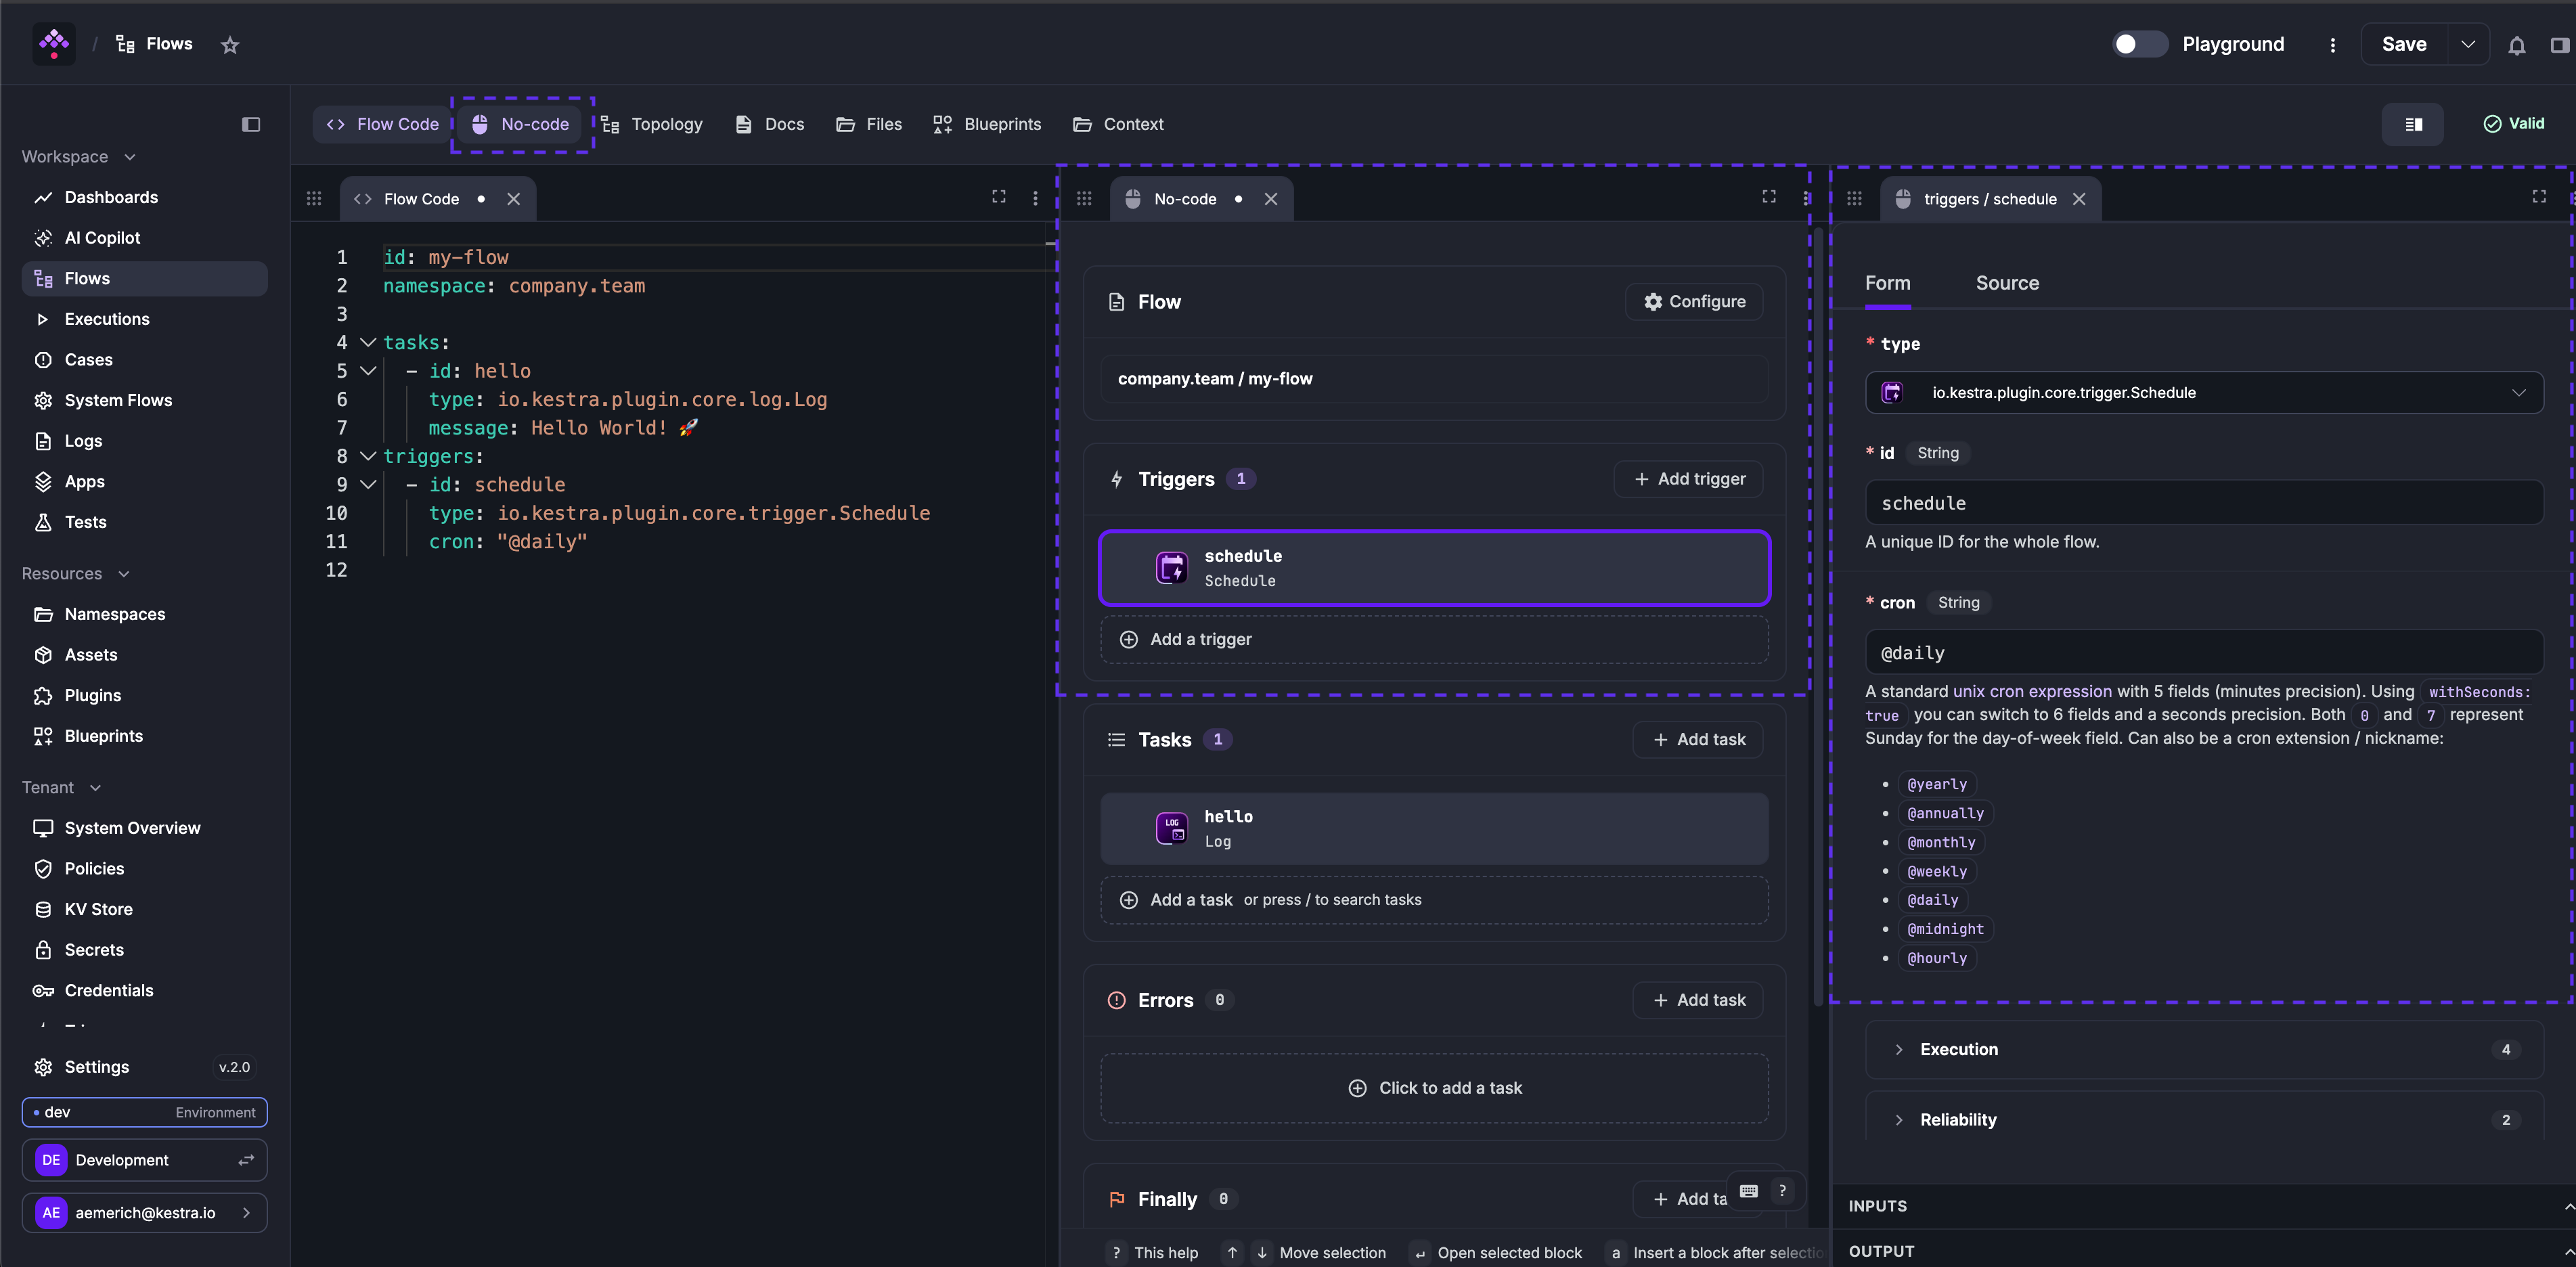This screenshot has height=1267, width=2576.
Task: Click the Save button
Action: pyautogui.click(x=2403, y=44)
